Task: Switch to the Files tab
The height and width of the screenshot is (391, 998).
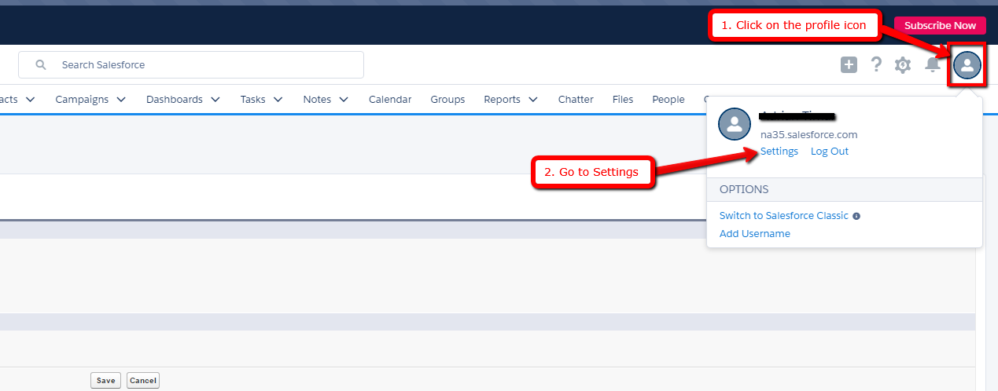Action: pos(623,100)
